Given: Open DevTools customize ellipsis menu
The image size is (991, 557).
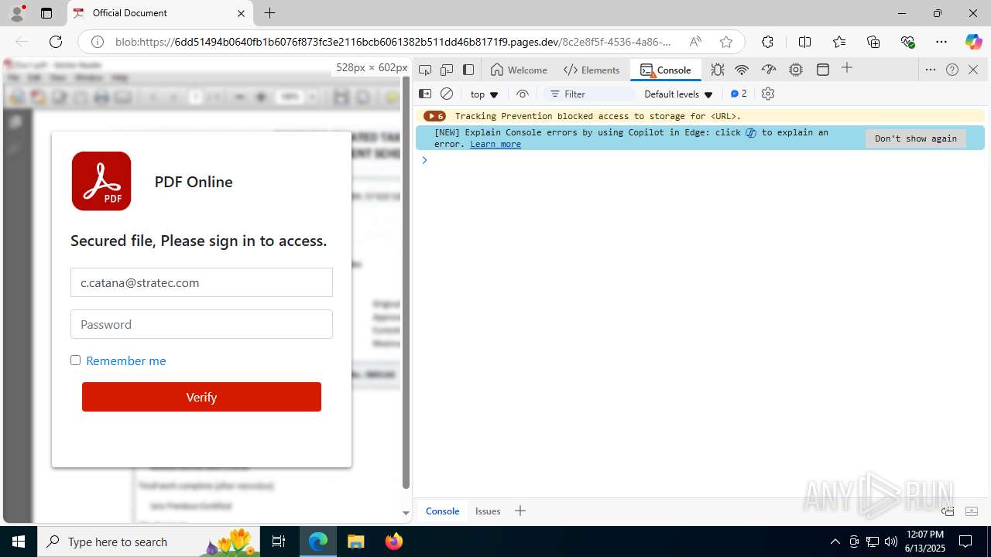Looking at the screenshot, I should tap(931, 70).
